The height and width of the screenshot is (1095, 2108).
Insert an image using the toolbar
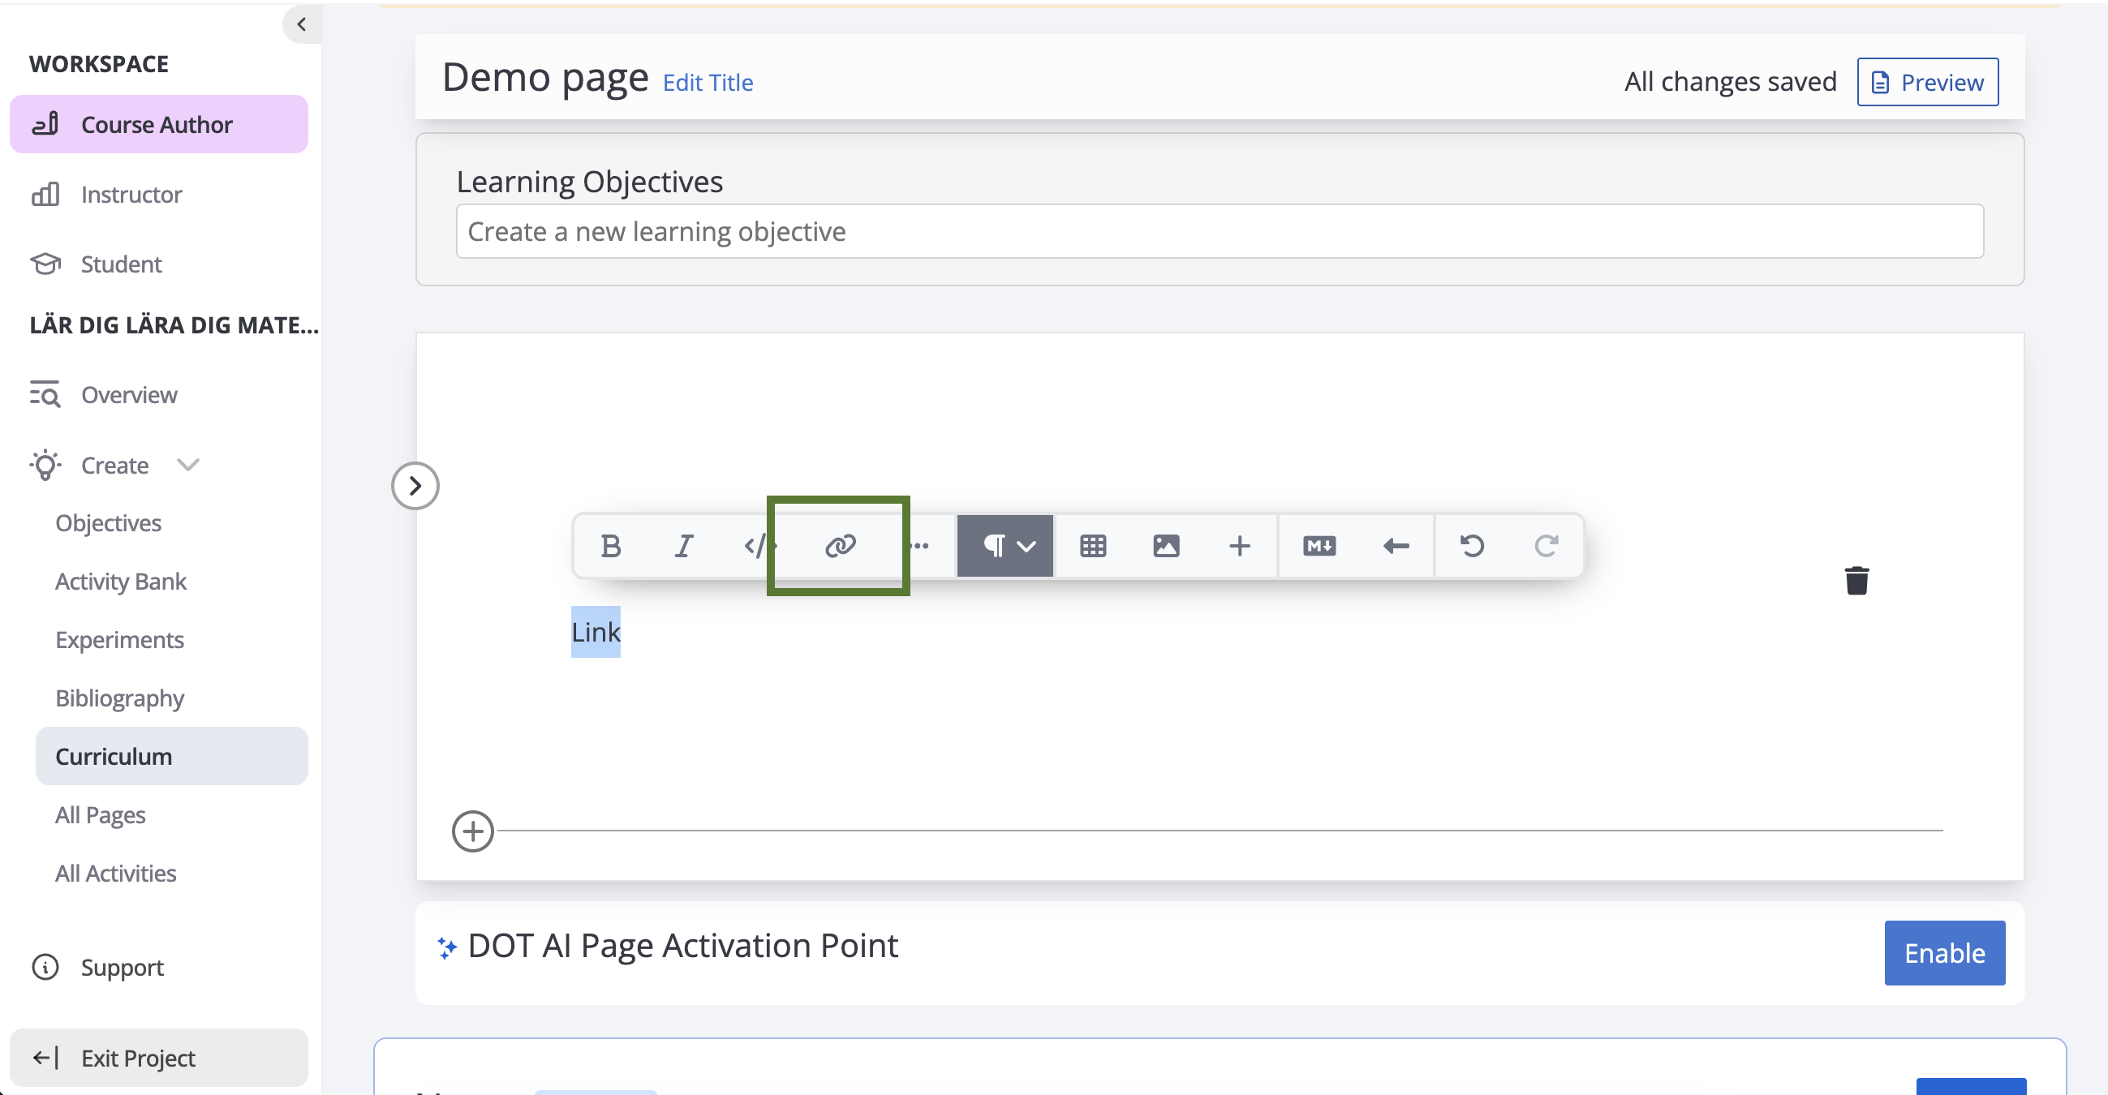(1165, 545)
